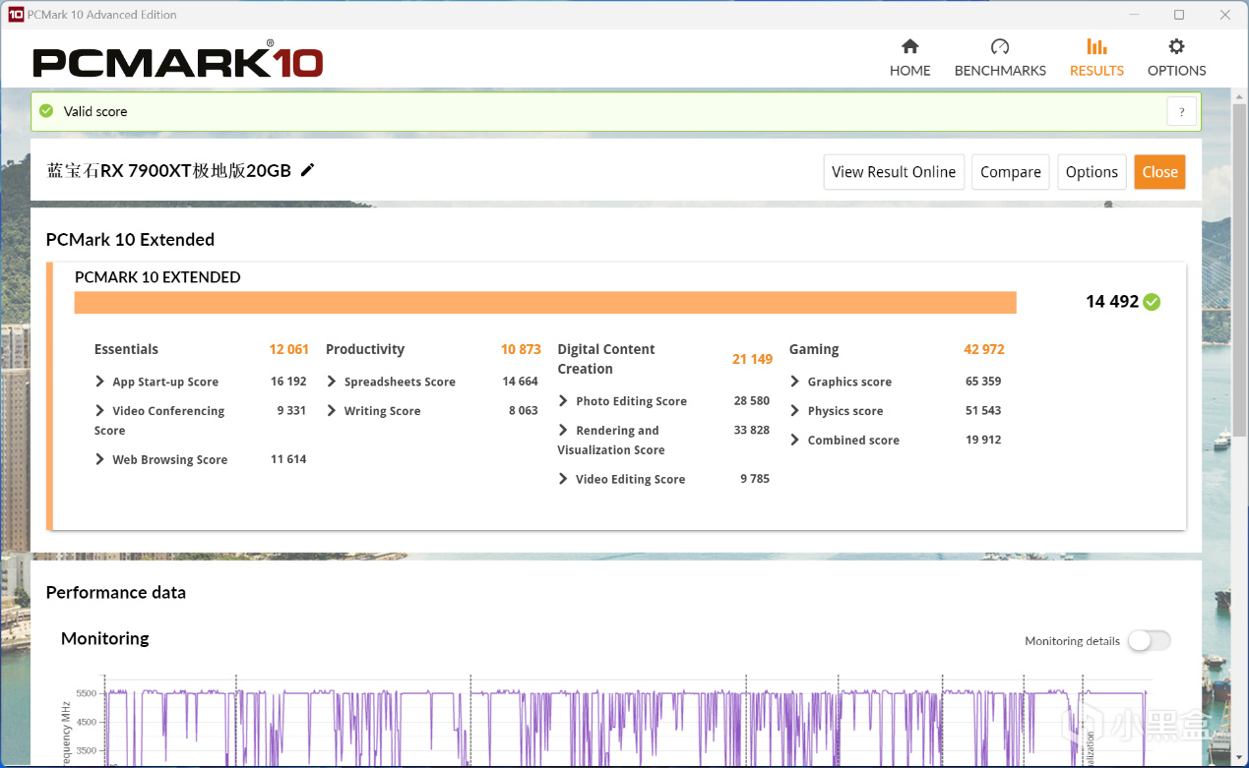1249x768 pixels.
Task: Click the Combined score value 19 912
Action: point(983,441)
